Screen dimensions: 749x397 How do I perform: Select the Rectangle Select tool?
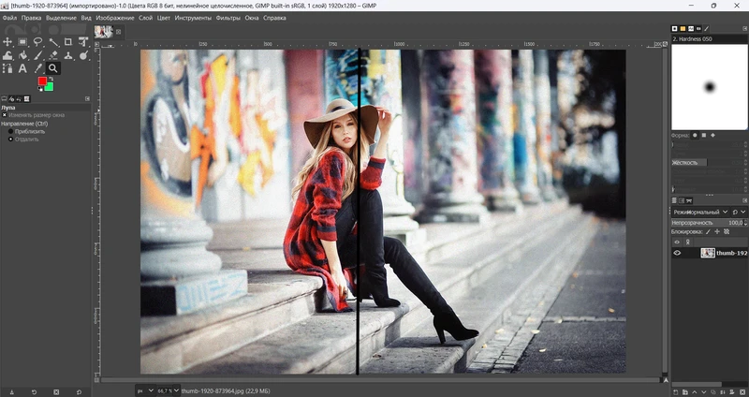(x=22, y=42)
